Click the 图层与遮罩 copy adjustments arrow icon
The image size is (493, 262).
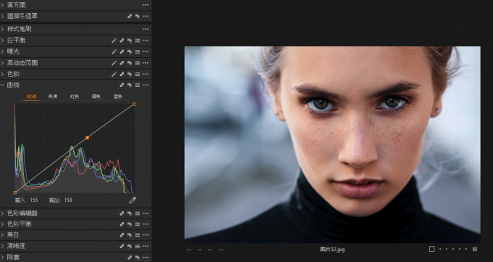tap(130, 17)
